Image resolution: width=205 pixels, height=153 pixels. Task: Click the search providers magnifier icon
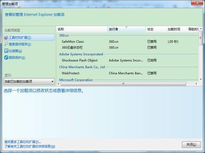point(6,44)
